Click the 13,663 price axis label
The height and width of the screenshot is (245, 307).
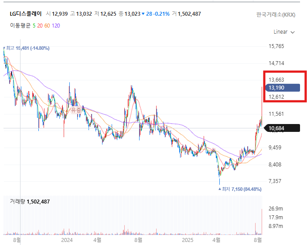[276, 80]
